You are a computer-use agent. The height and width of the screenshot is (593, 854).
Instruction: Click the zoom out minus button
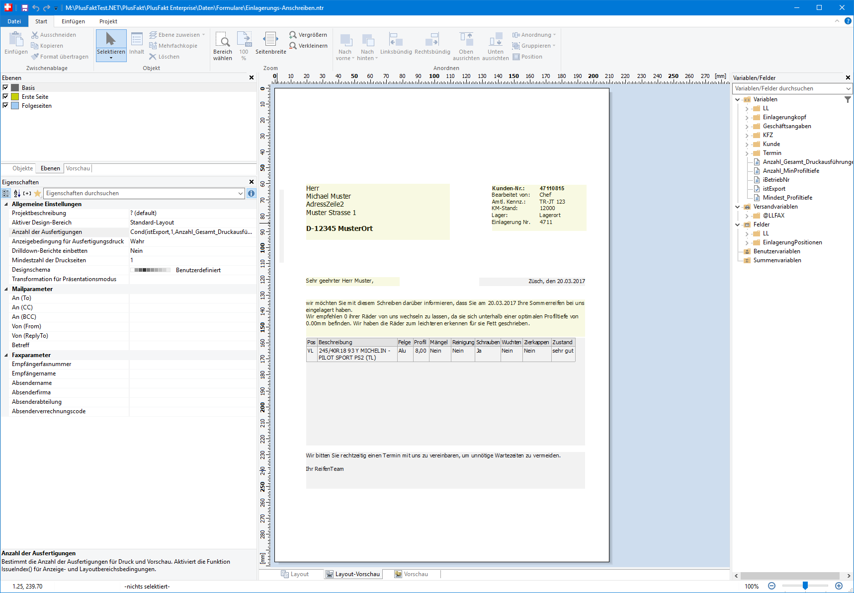[x=771, y=586]
